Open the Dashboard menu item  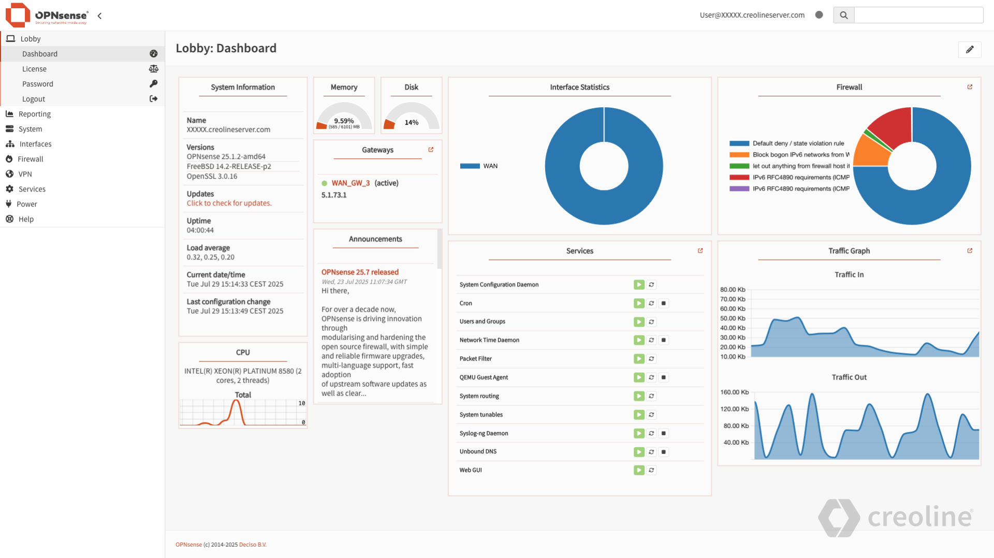click(82, 54)
